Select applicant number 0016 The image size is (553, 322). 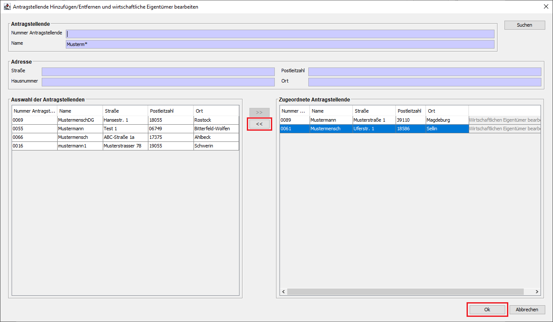click(34, 146)
